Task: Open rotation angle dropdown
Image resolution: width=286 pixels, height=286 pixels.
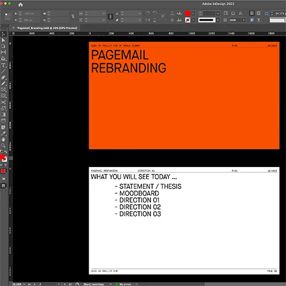Action: [140, 13]
